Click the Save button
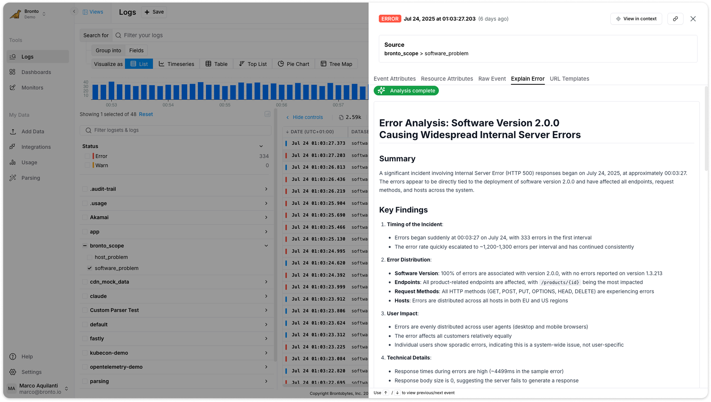 point(154,12)
